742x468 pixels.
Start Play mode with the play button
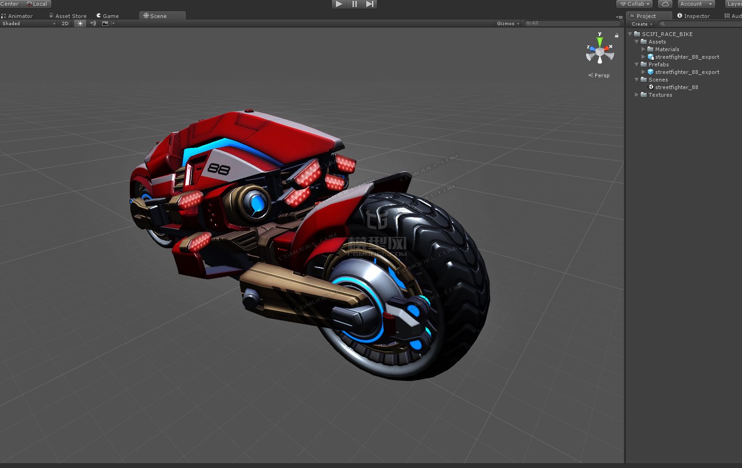pyautogui.click(x=339, y=4)
